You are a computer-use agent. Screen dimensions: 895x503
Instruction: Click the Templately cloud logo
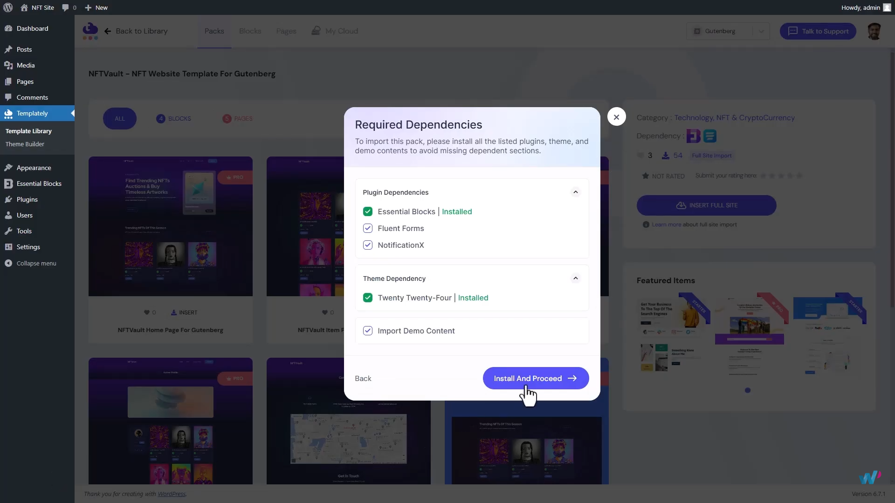coord(90,31)
